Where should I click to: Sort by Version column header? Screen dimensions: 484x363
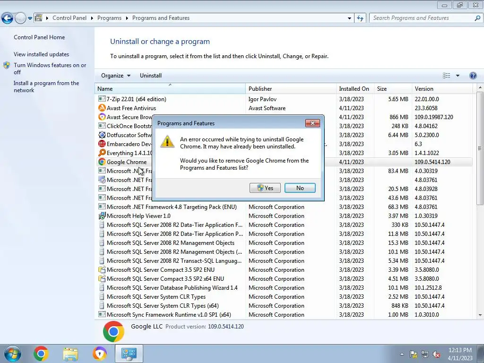click(x=442, y=88)
